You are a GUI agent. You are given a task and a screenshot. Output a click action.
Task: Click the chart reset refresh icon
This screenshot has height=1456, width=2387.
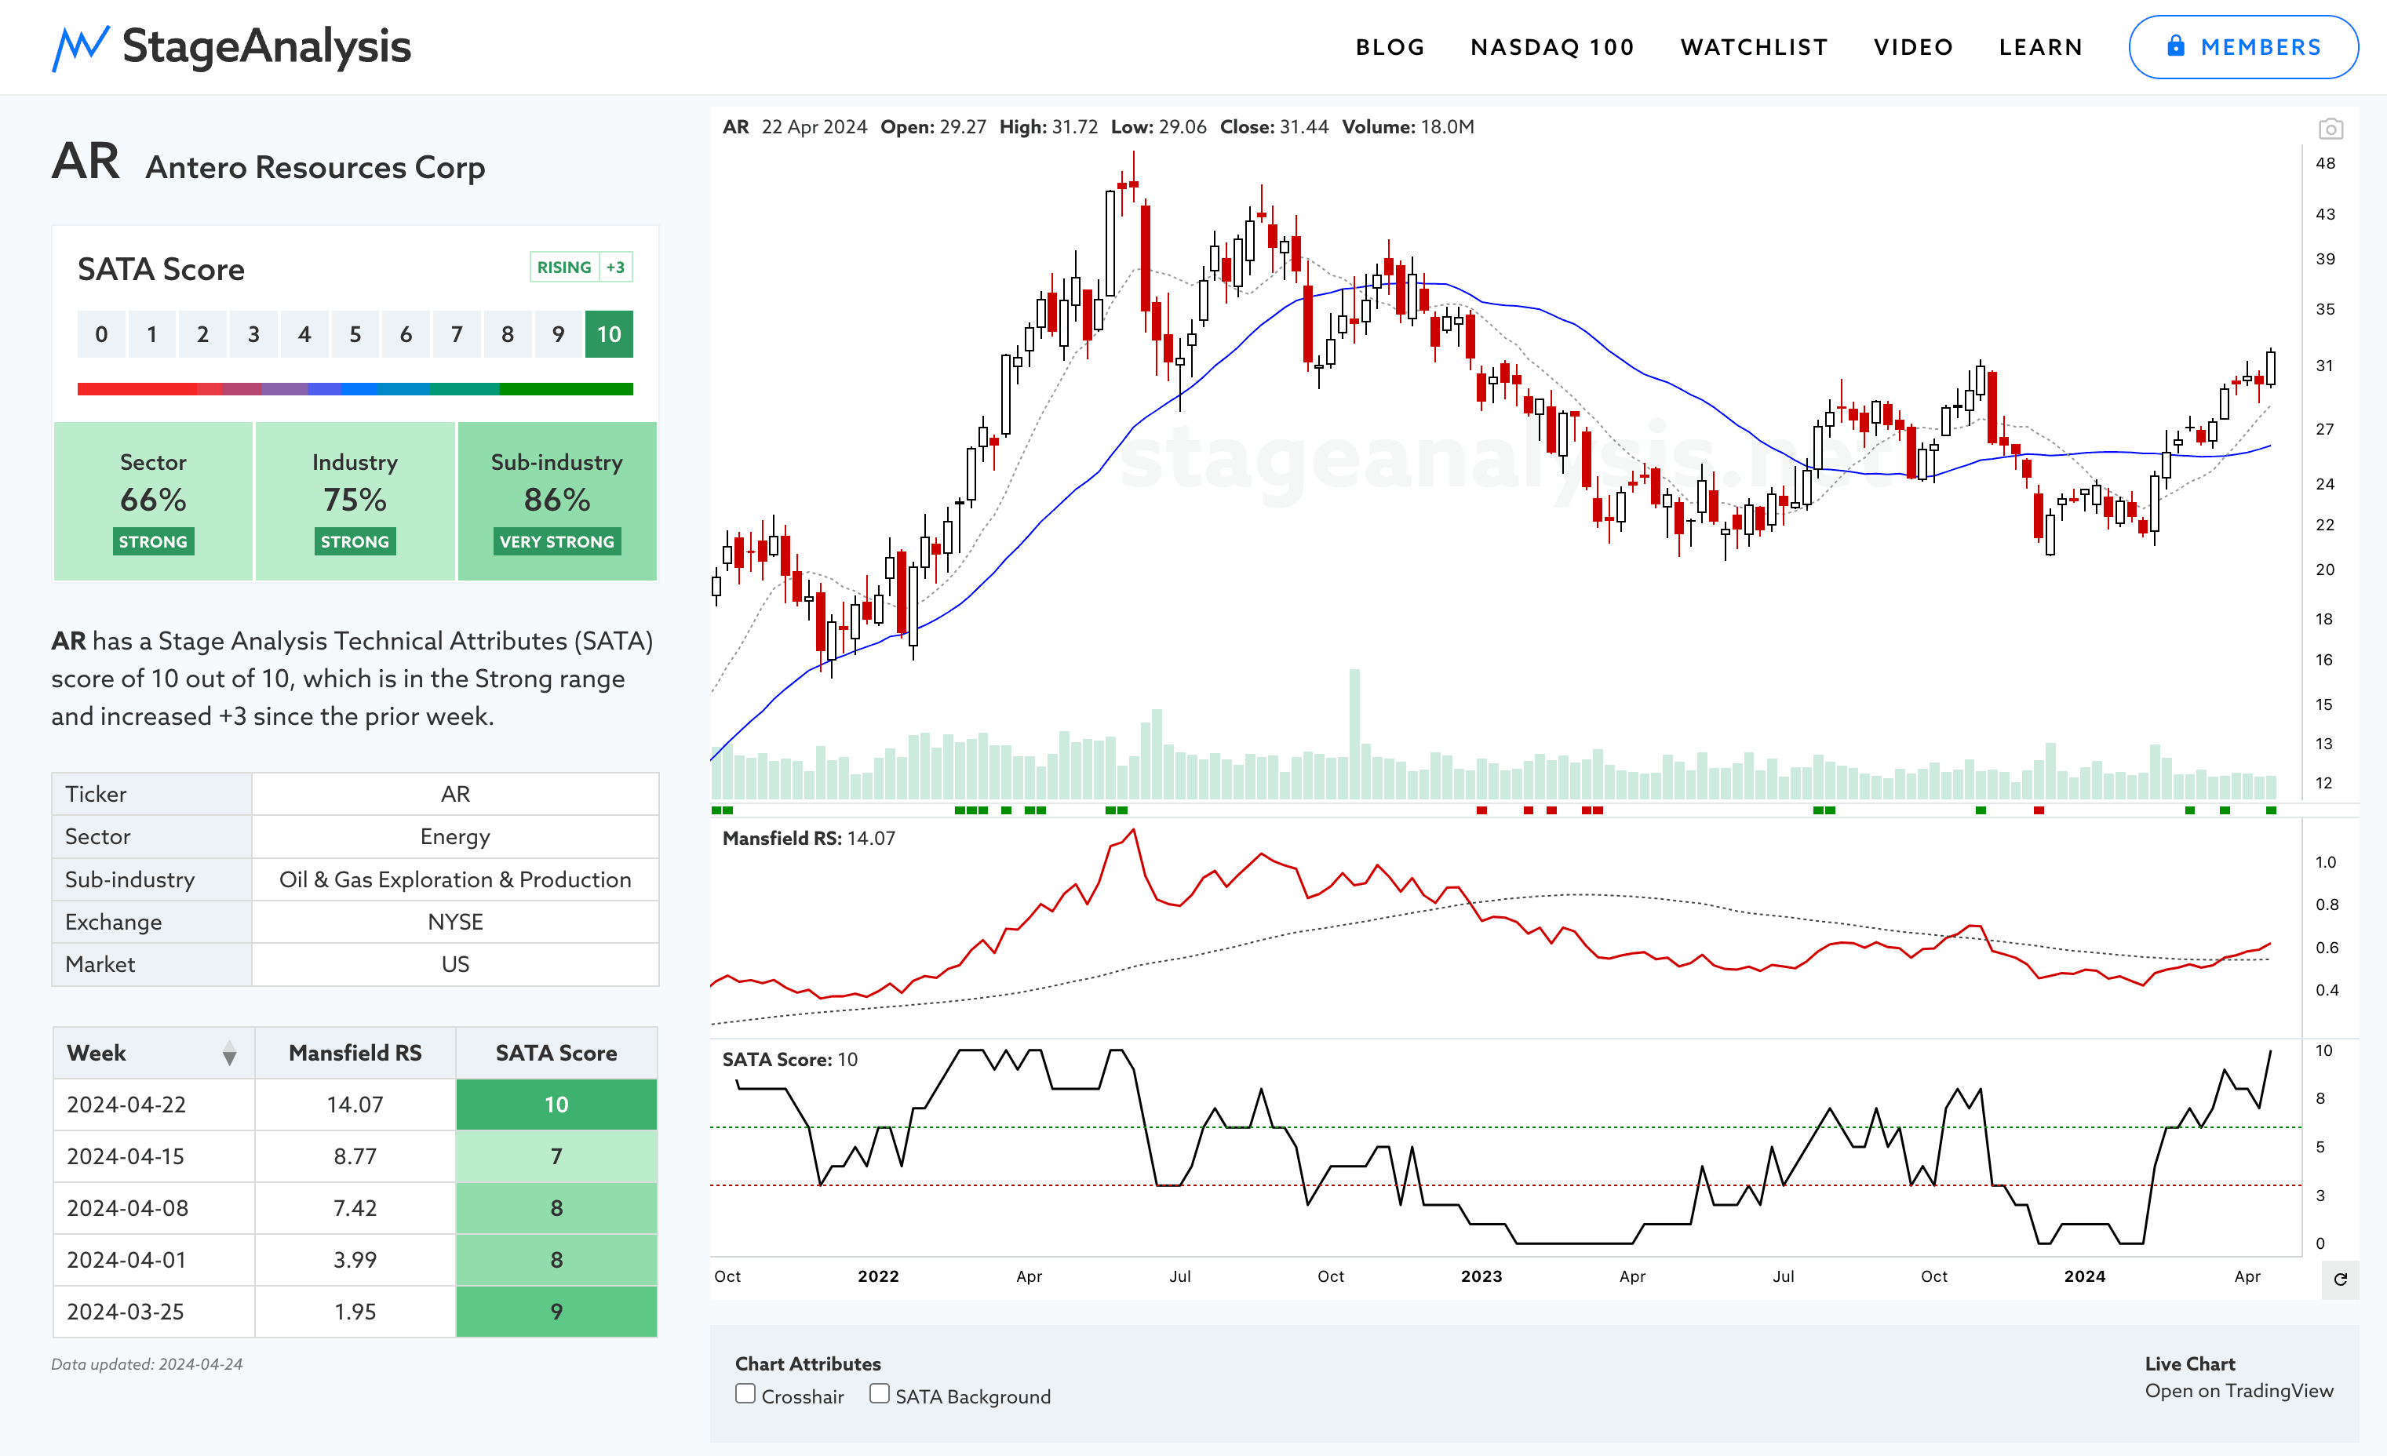click(2340, 1279)
